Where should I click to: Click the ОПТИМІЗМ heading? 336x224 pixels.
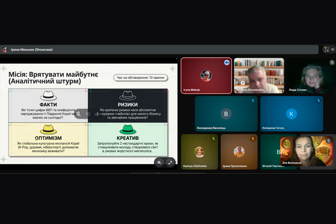(x=48, y=138)
